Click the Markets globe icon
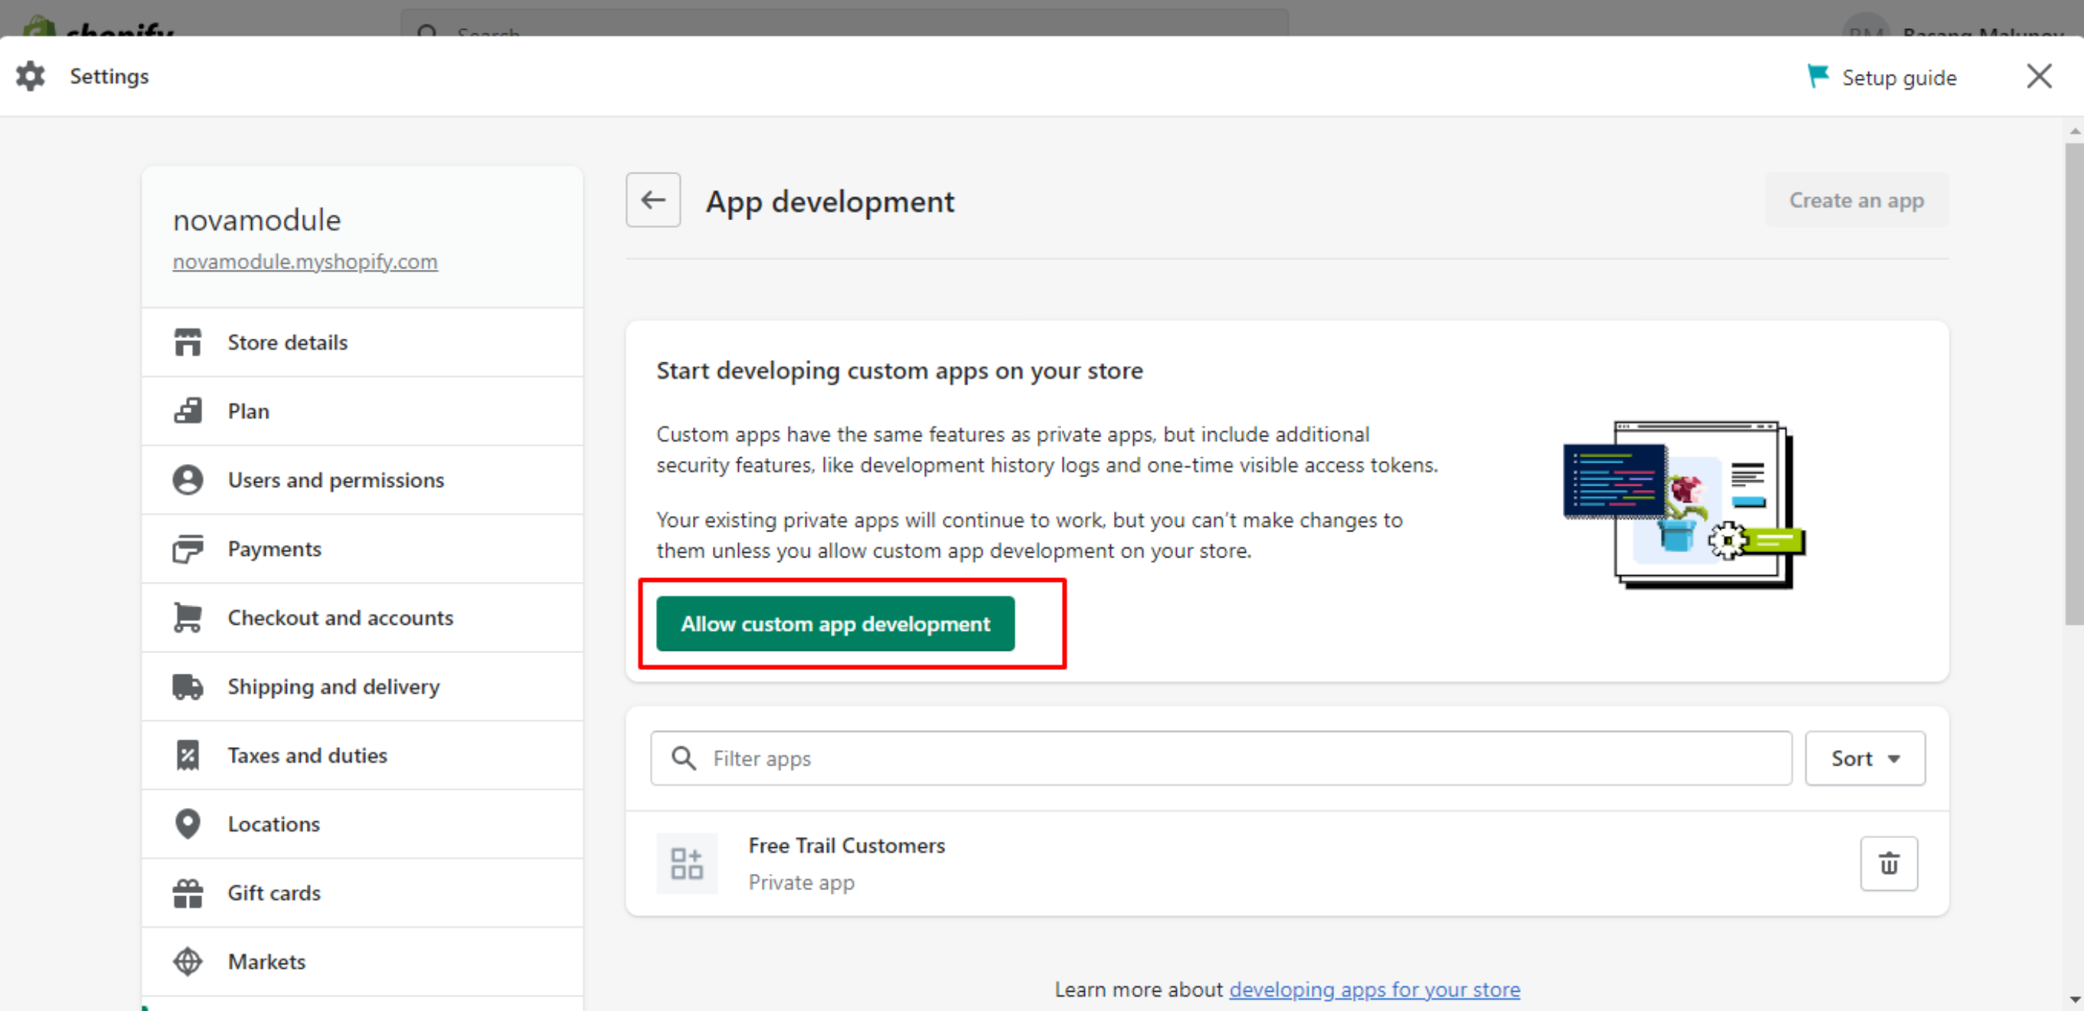The image size is (2084, 1011). click(x=188, y=961)
